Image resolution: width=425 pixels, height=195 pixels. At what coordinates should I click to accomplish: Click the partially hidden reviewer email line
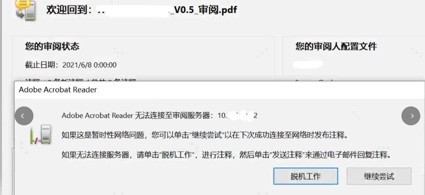tap(317, 80)
